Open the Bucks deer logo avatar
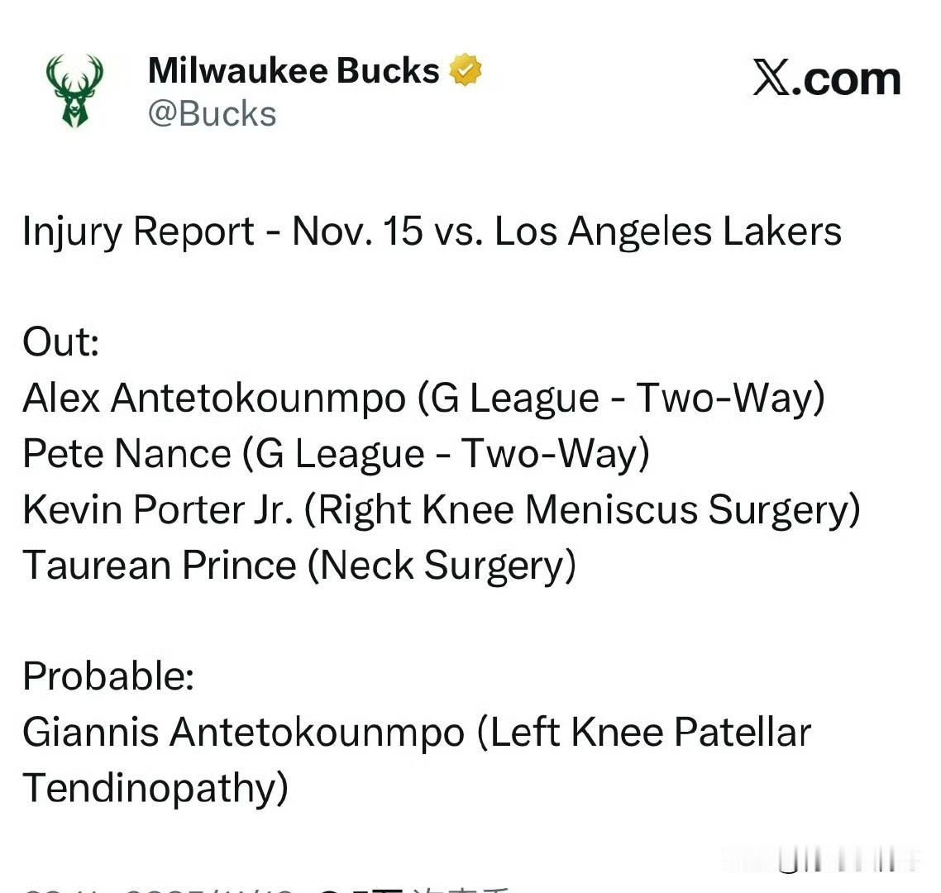The image size is (941, 893). [74, 91]
